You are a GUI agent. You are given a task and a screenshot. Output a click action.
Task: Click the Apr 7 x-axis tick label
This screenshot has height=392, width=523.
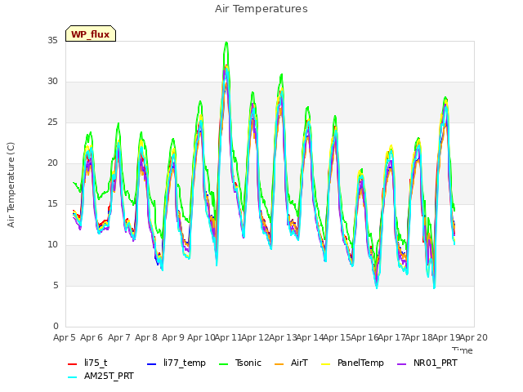118,337
